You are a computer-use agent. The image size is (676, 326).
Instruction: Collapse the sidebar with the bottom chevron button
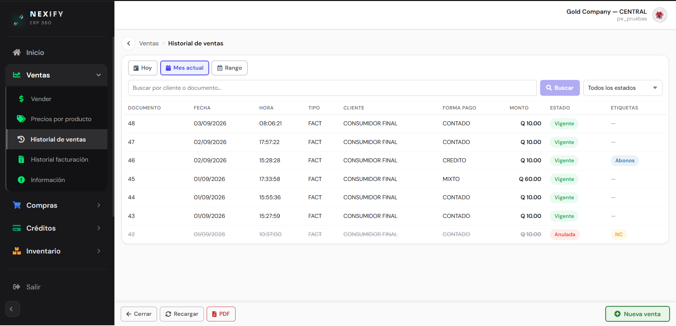[x=12, y=309]
